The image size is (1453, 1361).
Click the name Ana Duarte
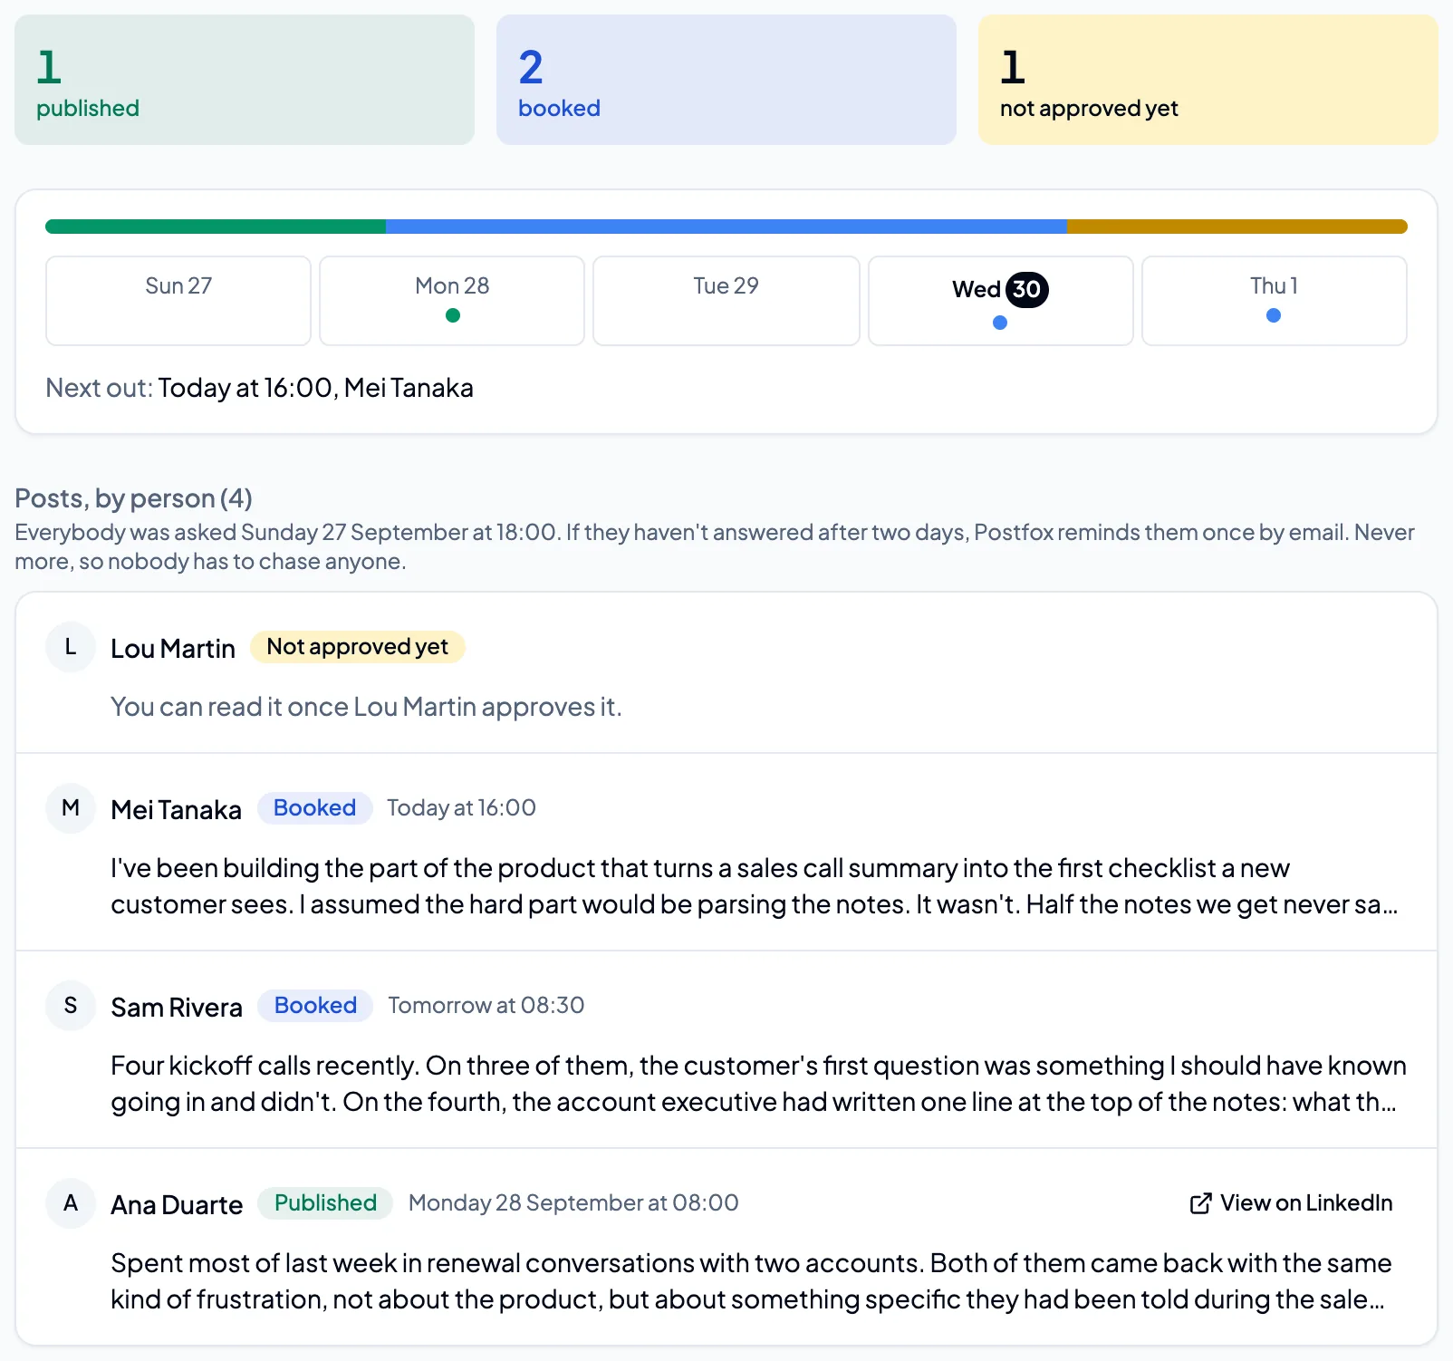tap(177, 1205)
